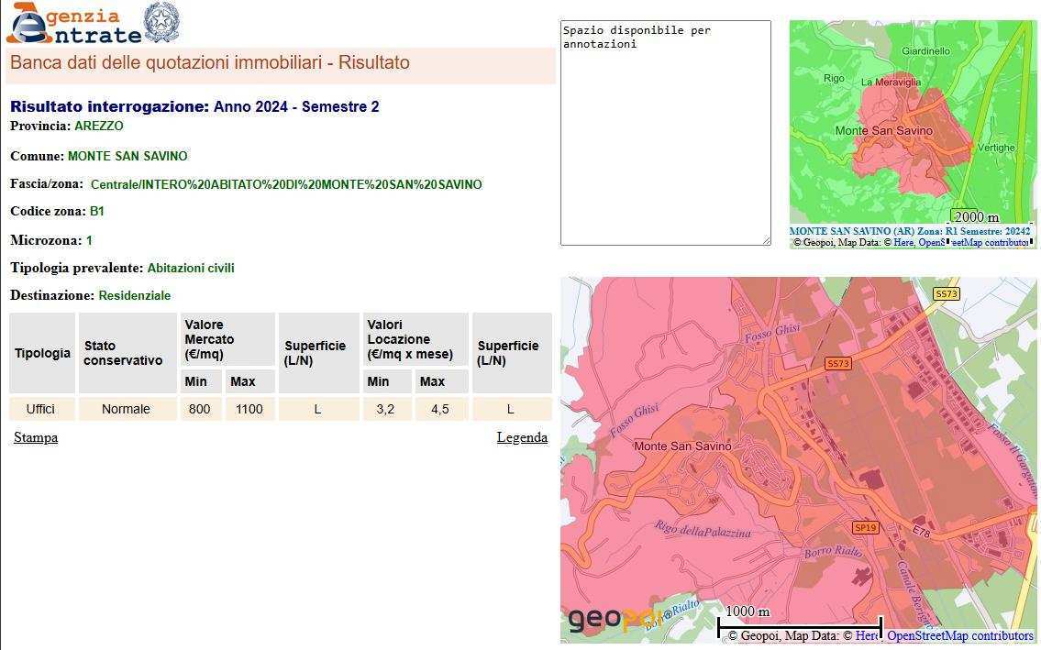Click the upper SS73 road shield near the top of the large map
This screenshot has height=650, width=1041.
[946, 293]
